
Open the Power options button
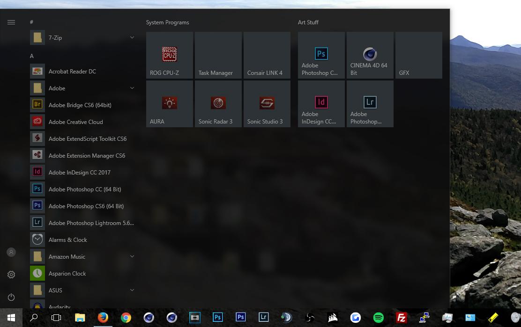[x=11, y=297]
